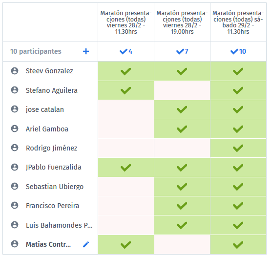Select the viernes 28/2 11.30hrs column header

(x=126, y=22)
